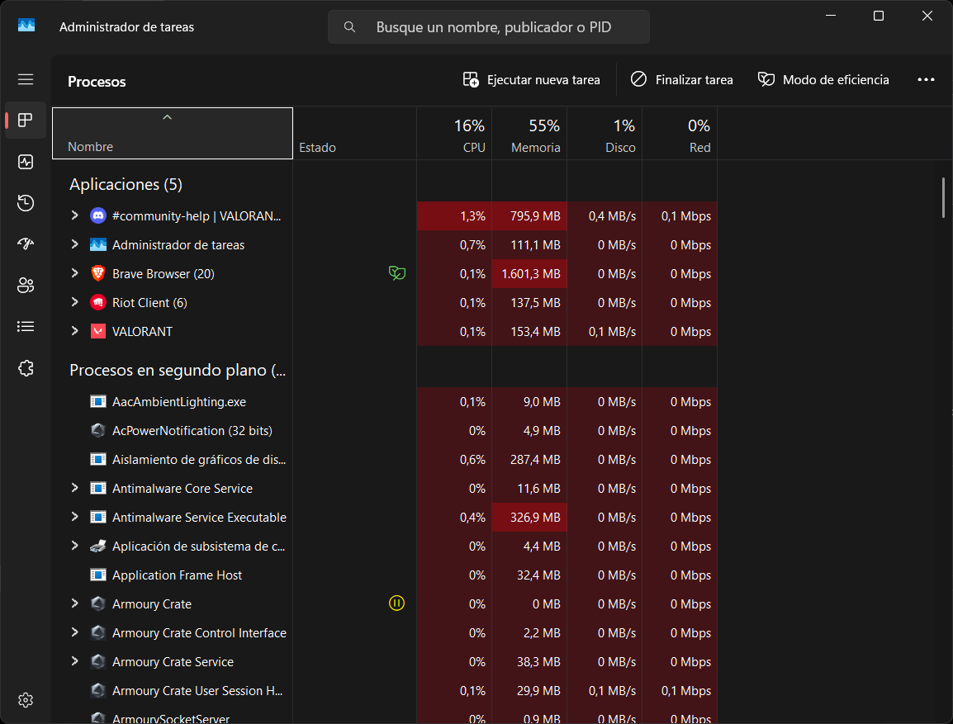Viewport: 953px width, 724px height.
Task: Click Discord's 795,9 MB memory cell
Action: click(529, 215)
